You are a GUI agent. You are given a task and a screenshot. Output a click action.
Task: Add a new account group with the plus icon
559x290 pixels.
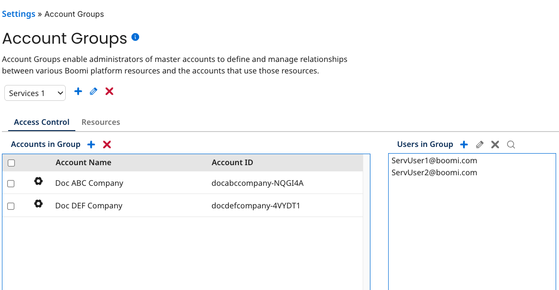(x=78, y=91)
